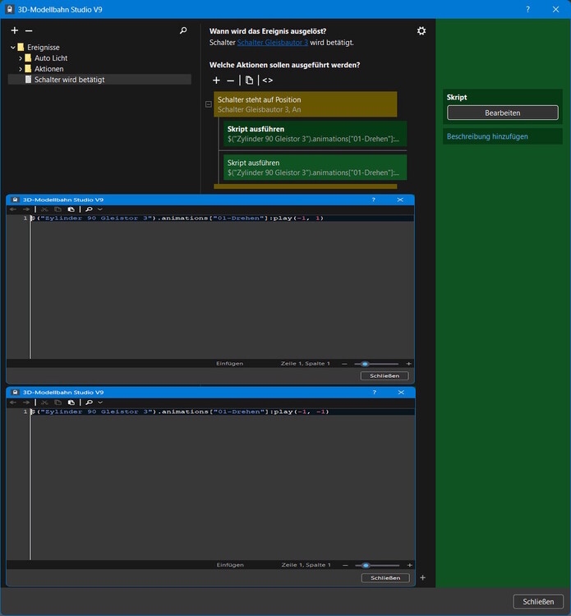Open the search magnifier in the event list
This screenshot has height=616, width=571.
tap(183, 30)
